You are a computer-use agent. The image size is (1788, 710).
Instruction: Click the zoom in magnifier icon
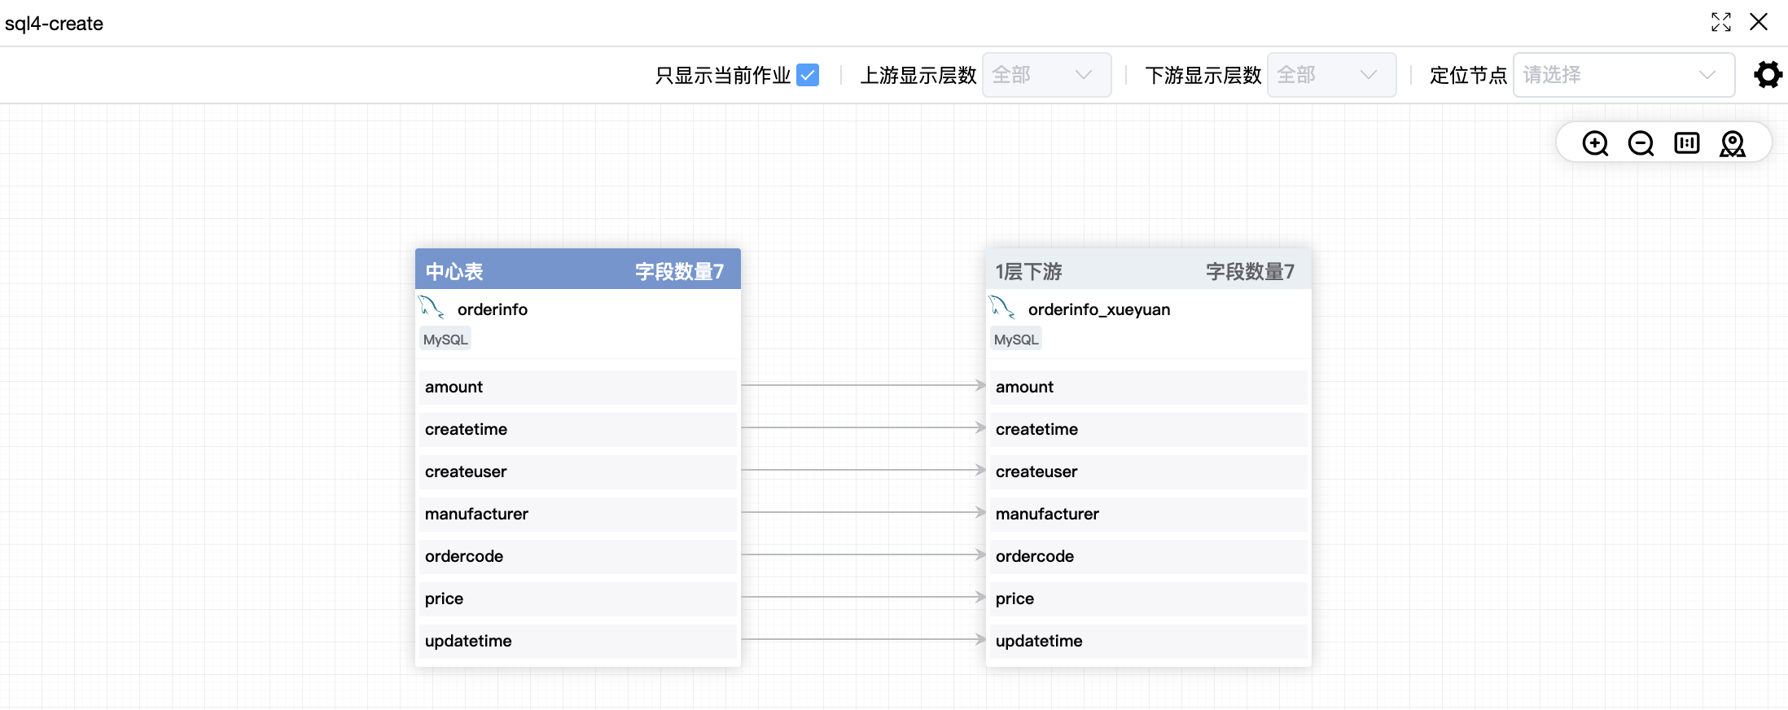click(1595, 144)
